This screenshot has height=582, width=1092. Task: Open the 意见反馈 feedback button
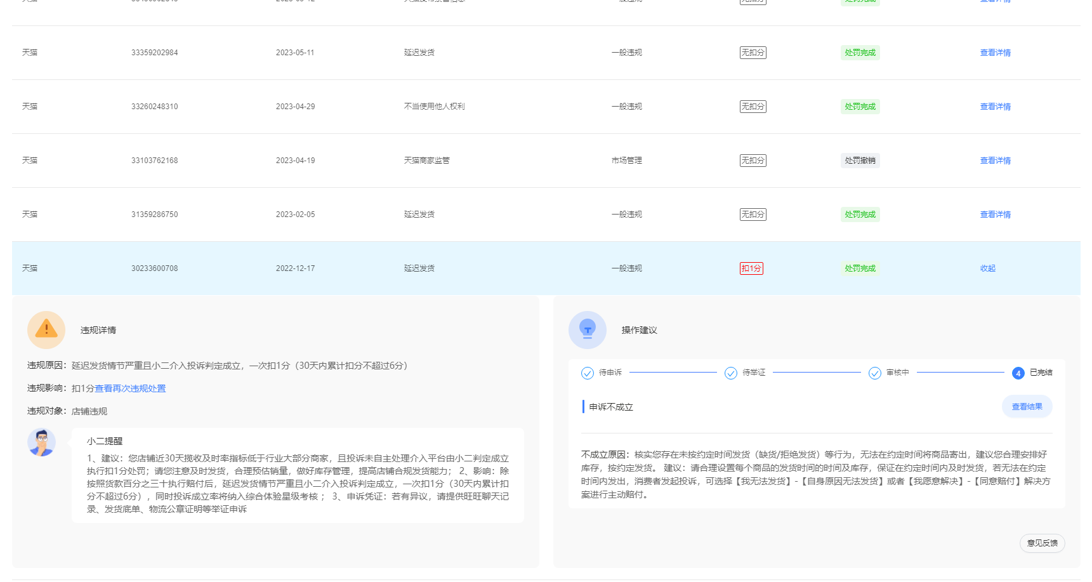[x=1043, y=543]
